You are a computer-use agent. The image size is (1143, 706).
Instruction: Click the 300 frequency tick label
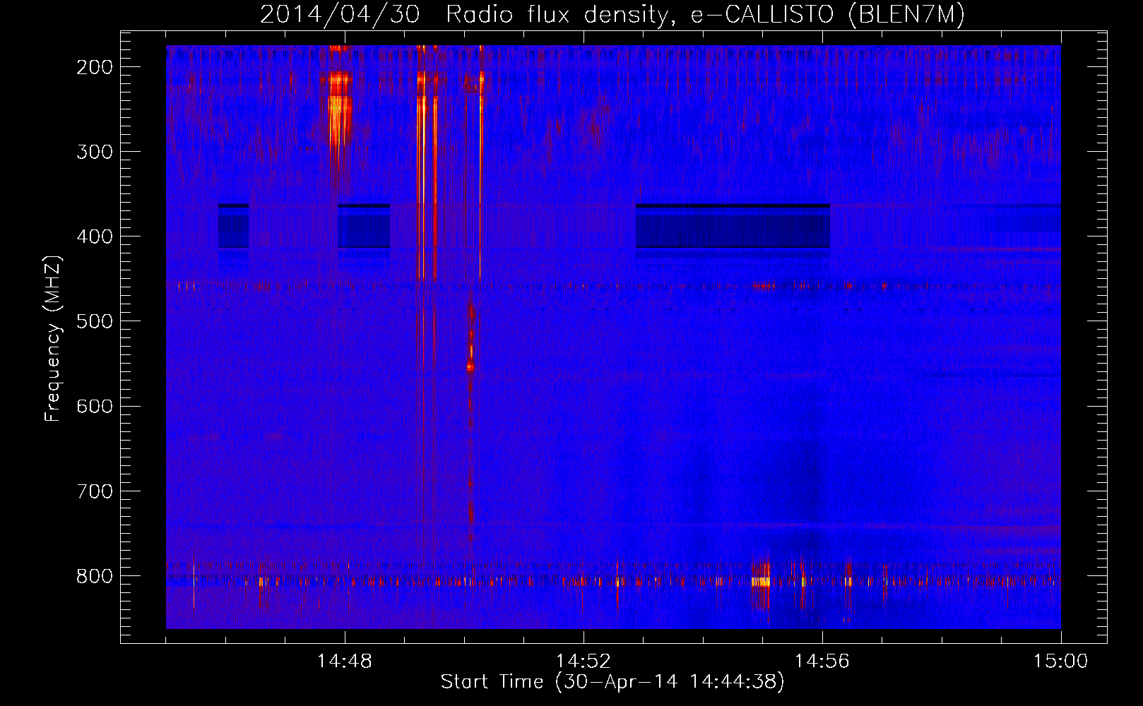[95, 152]
